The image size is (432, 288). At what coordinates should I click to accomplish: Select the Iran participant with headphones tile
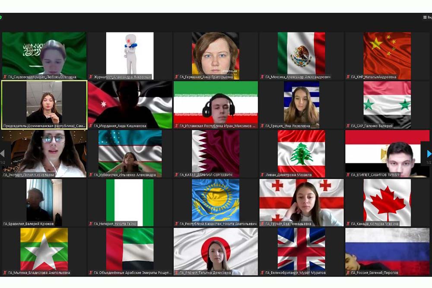pos(216,105)
